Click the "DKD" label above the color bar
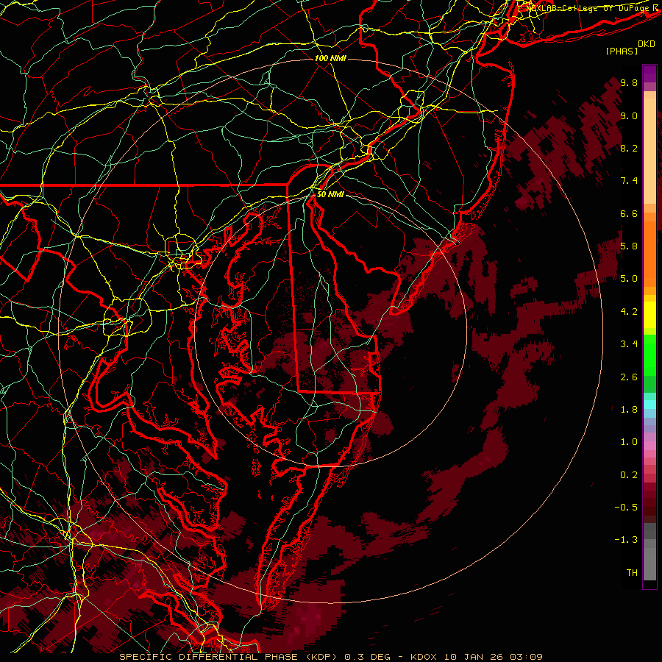The height and width of the screenshot is (662, 662). tap(647, 44)
